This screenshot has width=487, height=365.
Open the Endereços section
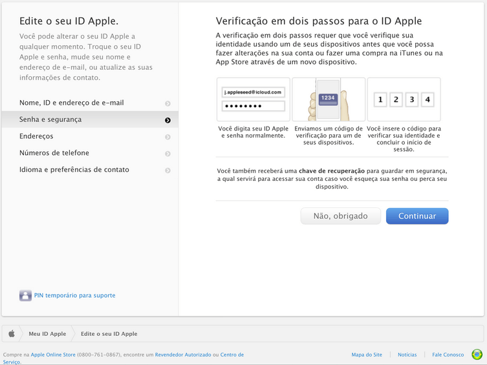pyautogui.click(x=90, y=136)
